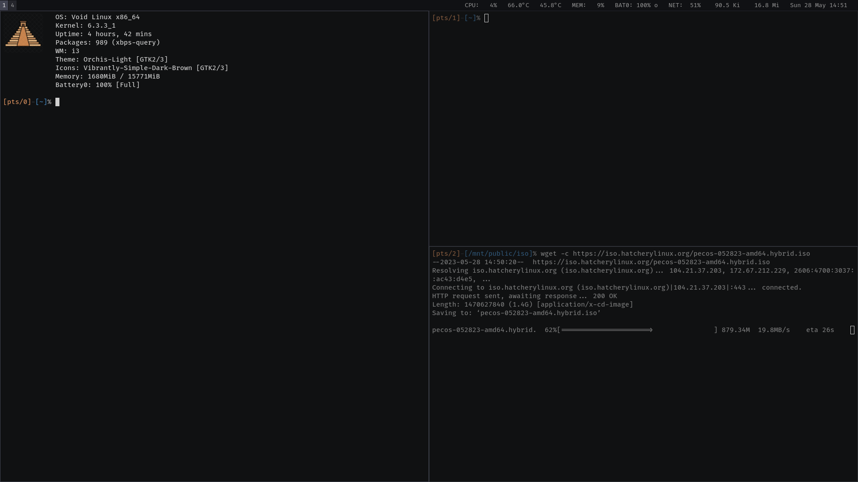Click the date and time display
Image resolution: width=858 pixels, height=482 pixels.
(818, 5)
